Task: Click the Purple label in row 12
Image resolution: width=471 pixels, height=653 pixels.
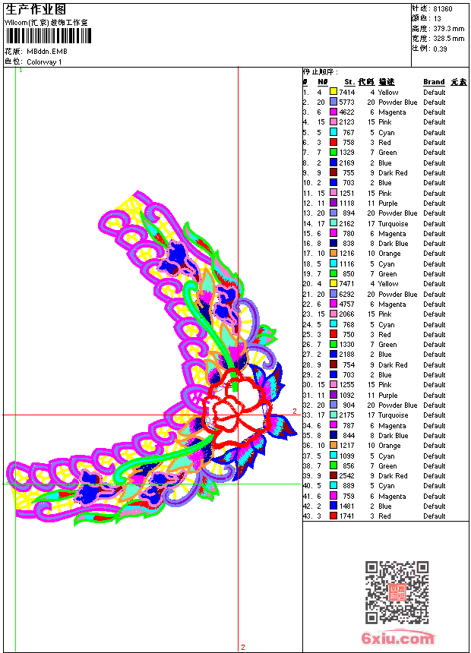Action: tap(388, 203)
